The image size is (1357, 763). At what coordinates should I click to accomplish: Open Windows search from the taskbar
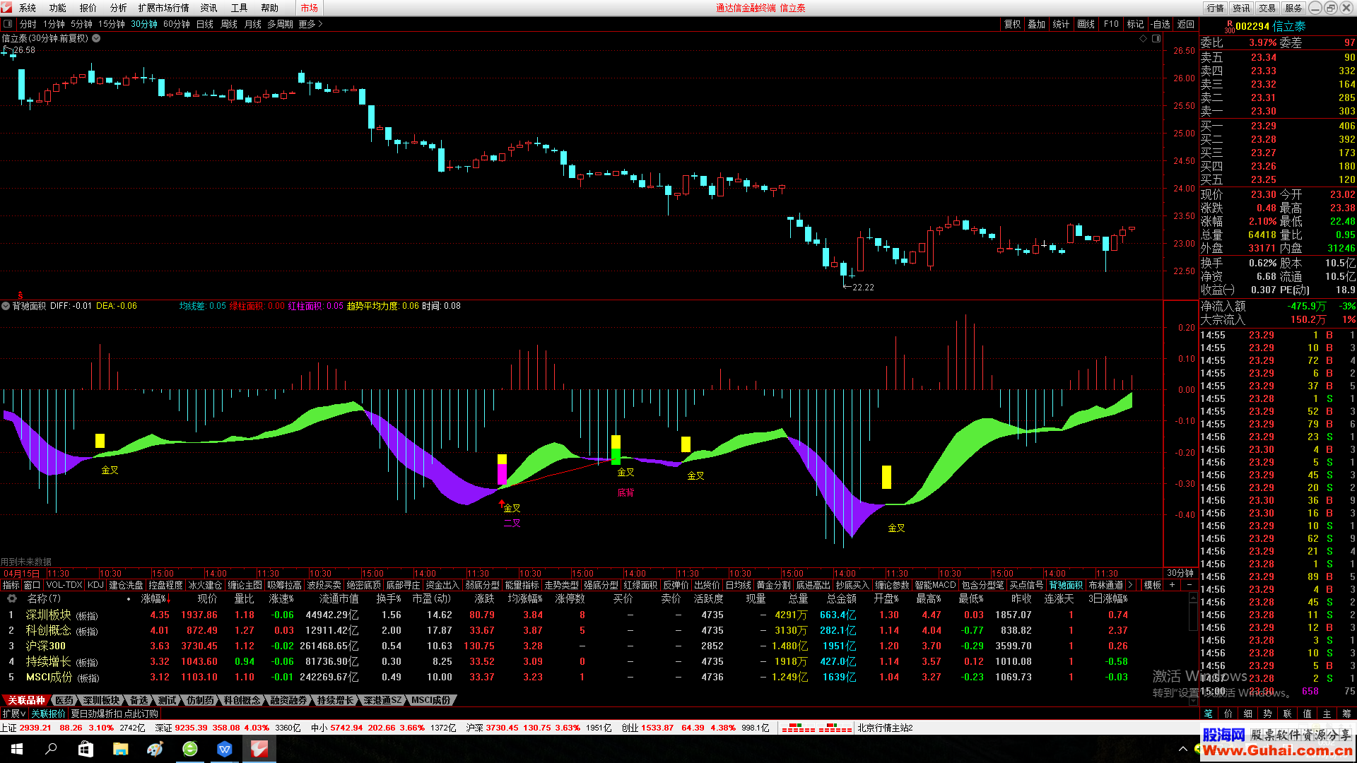[51, 749]
